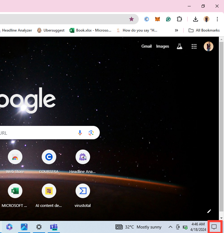Open Settings gear in taskbar
Image resolution: width=224 pixels, height=233 pixels.
pos(39,227)
